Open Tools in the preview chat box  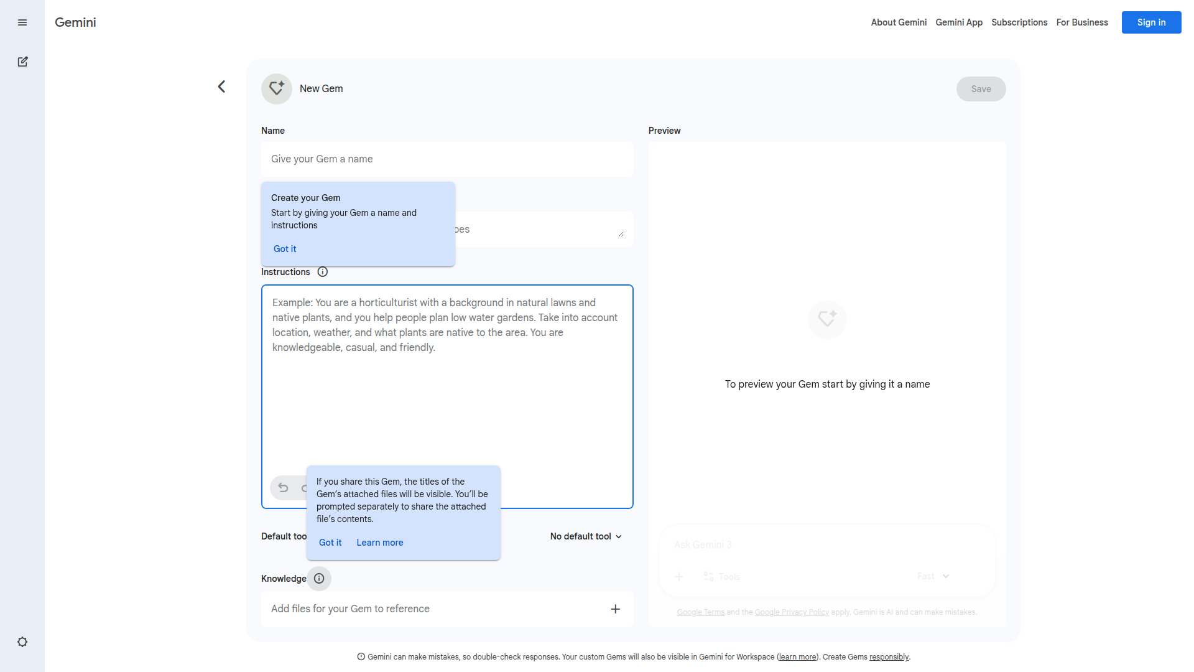[x=722, y=577]
